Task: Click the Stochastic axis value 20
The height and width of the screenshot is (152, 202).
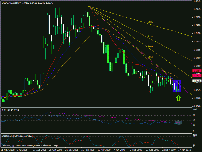Action: (194, 145)
